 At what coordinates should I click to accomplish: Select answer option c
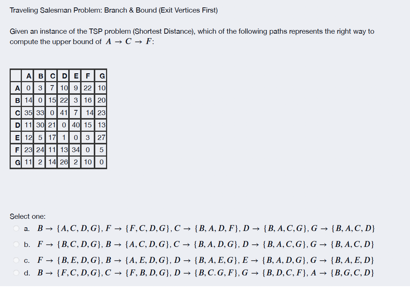click(16, 259)
